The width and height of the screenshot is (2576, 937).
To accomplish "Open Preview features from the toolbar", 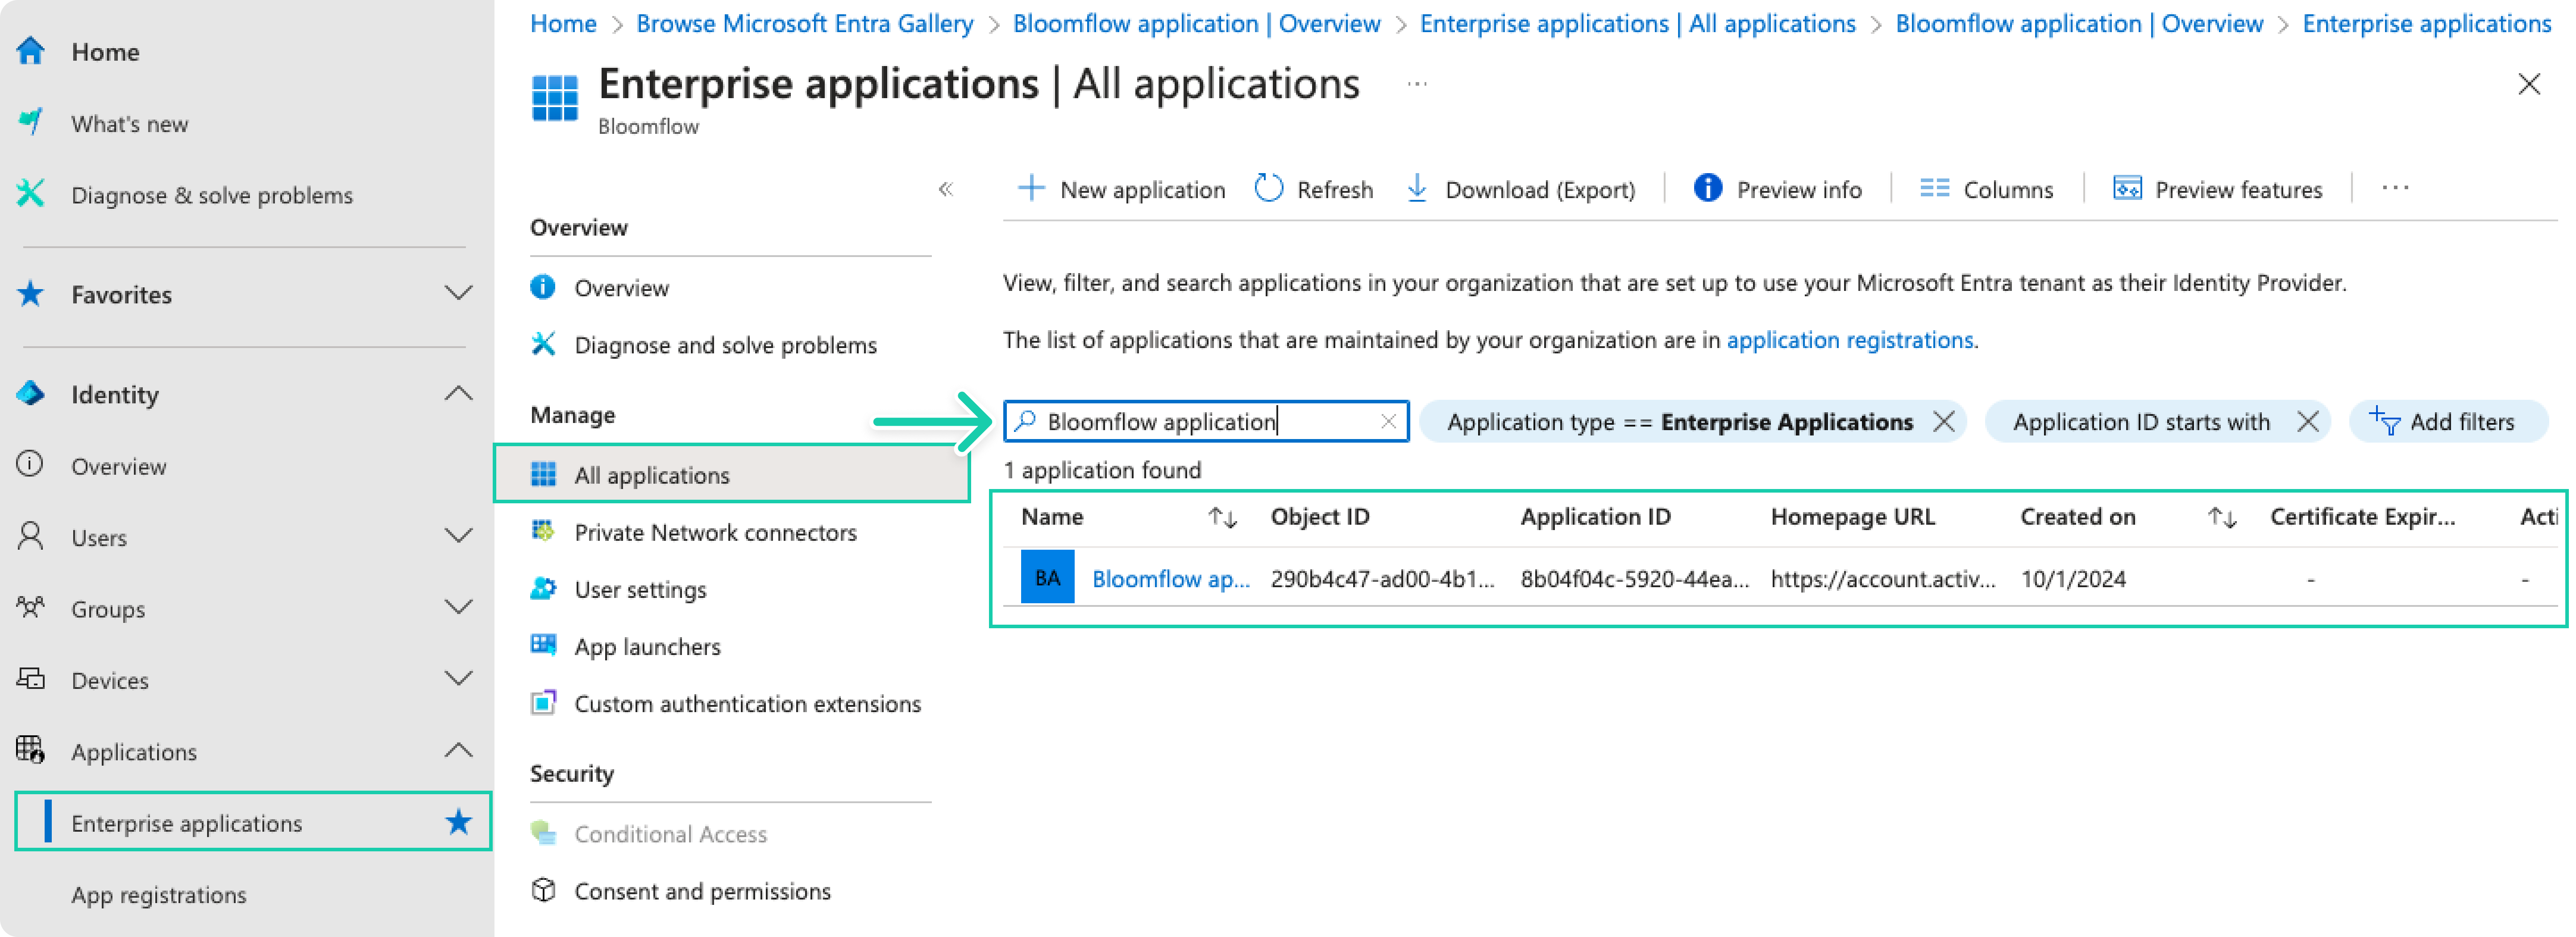I will 2217,189.
